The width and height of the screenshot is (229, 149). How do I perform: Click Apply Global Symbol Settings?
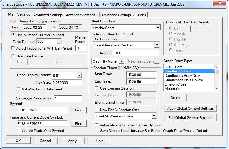click(190, 108)
